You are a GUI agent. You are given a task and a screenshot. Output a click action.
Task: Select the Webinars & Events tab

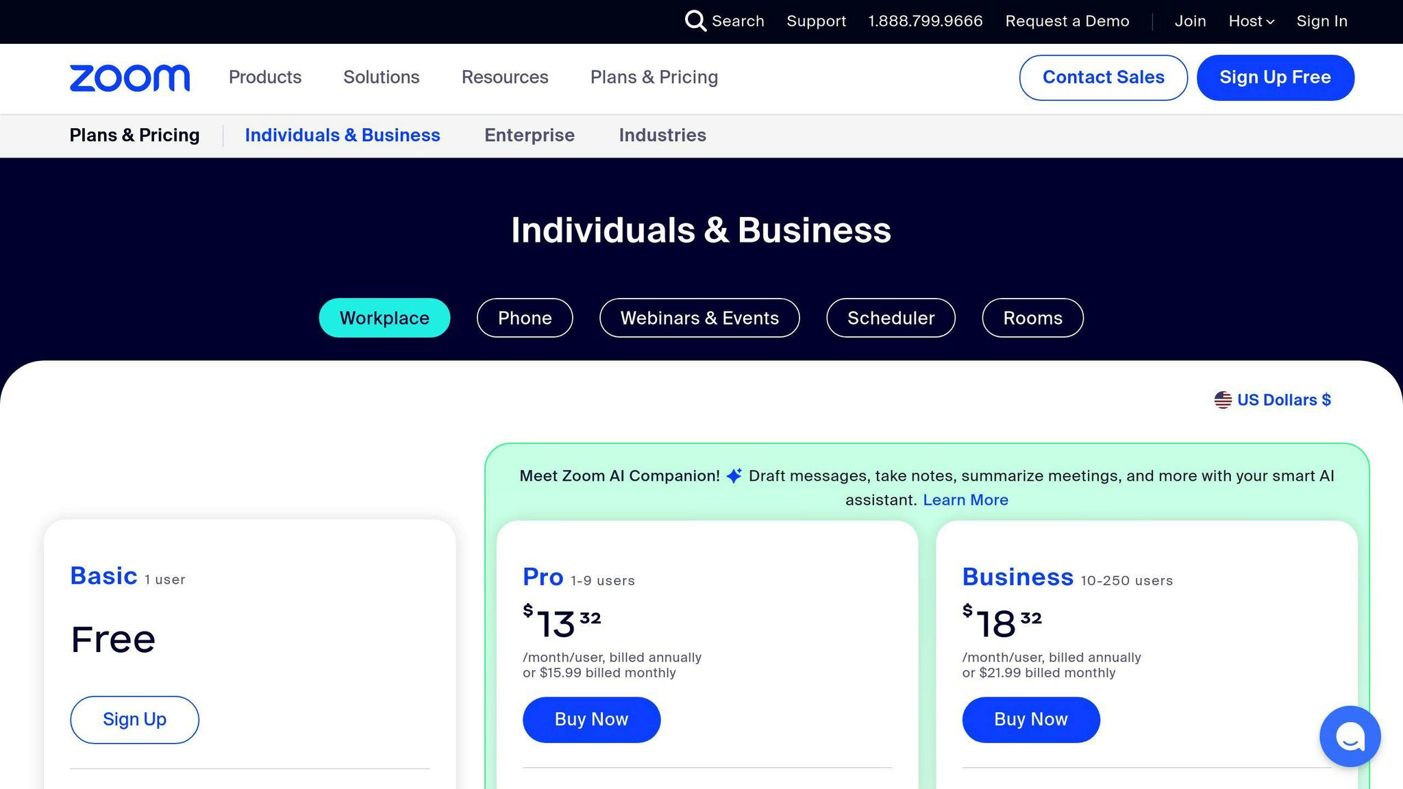(699, 318)
